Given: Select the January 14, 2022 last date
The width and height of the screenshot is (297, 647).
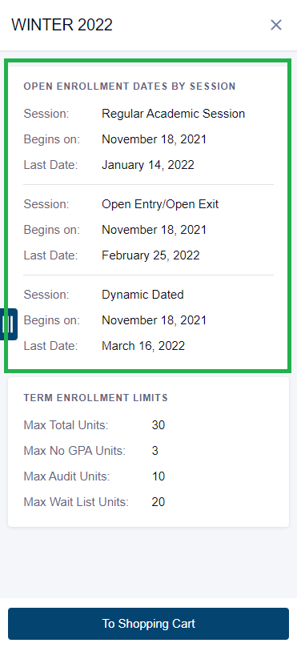Looking at the screenshot, I should pyautogui.click(x=147, y=165).
